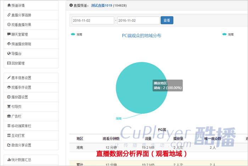Click the chart title PC端观众的地域分布
248x166 pixels.
(x=142, y=36)
